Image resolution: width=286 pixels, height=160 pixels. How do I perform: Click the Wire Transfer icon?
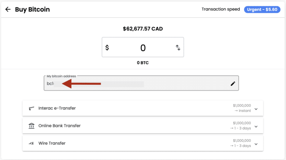[31, 143]
